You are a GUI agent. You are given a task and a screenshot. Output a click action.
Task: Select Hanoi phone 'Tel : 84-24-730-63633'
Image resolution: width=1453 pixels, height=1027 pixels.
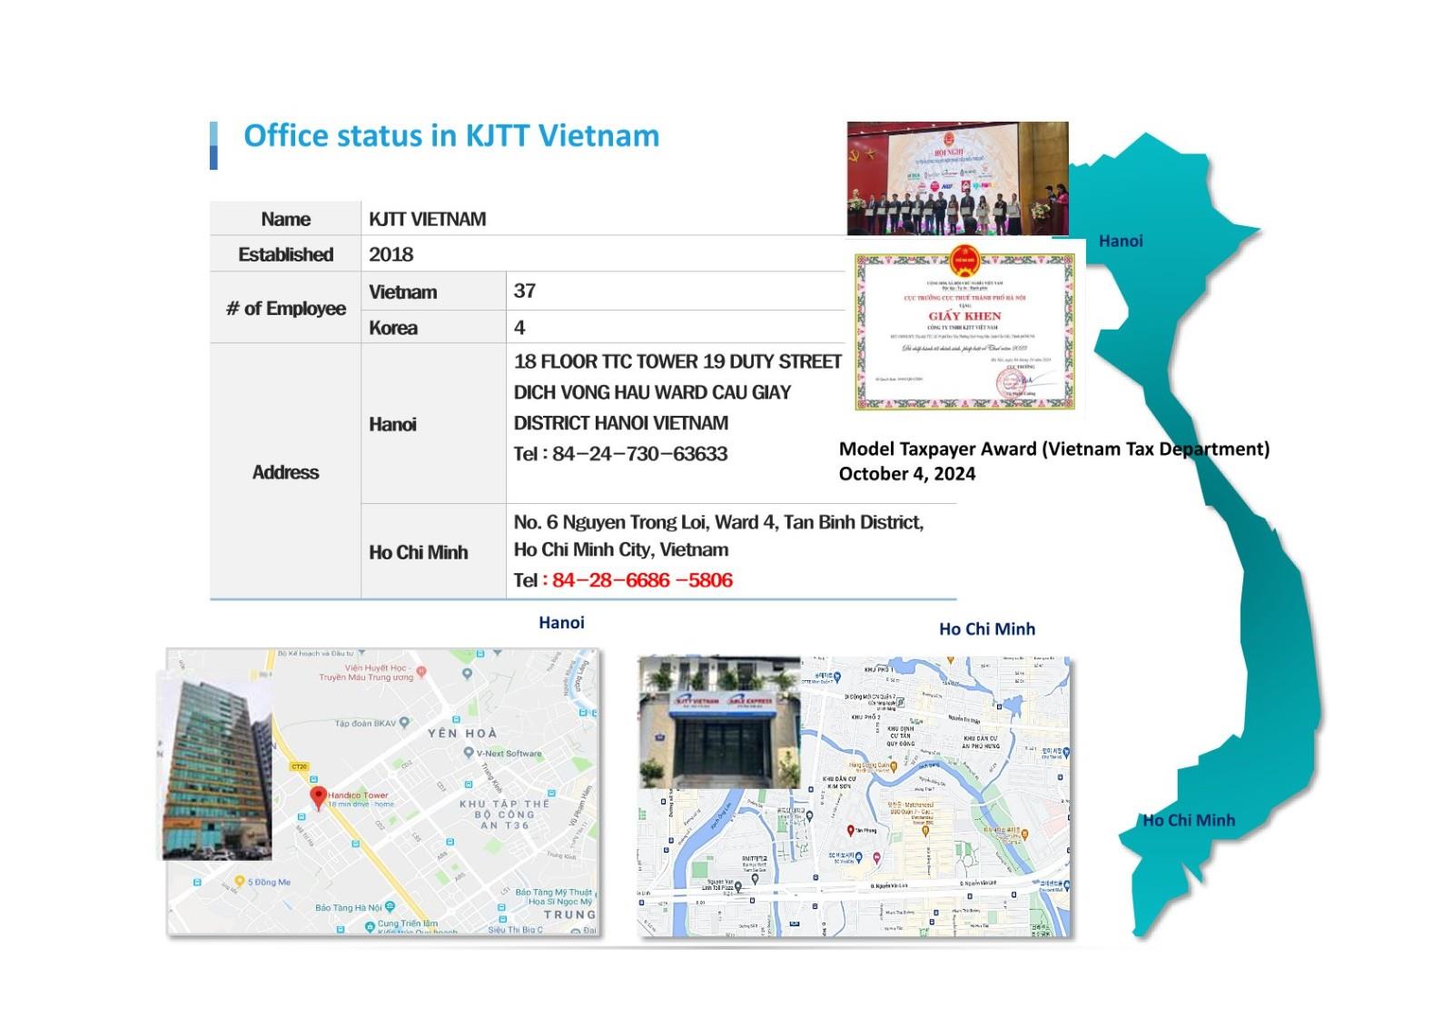620,454
